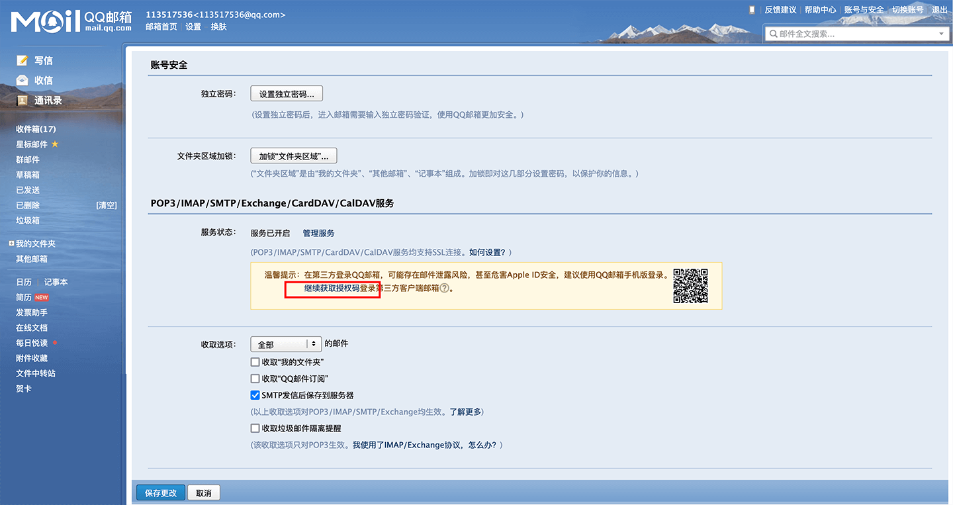Open 已发送 folder
This screenshot has height=505, width=953.
[x=28, y=190]
